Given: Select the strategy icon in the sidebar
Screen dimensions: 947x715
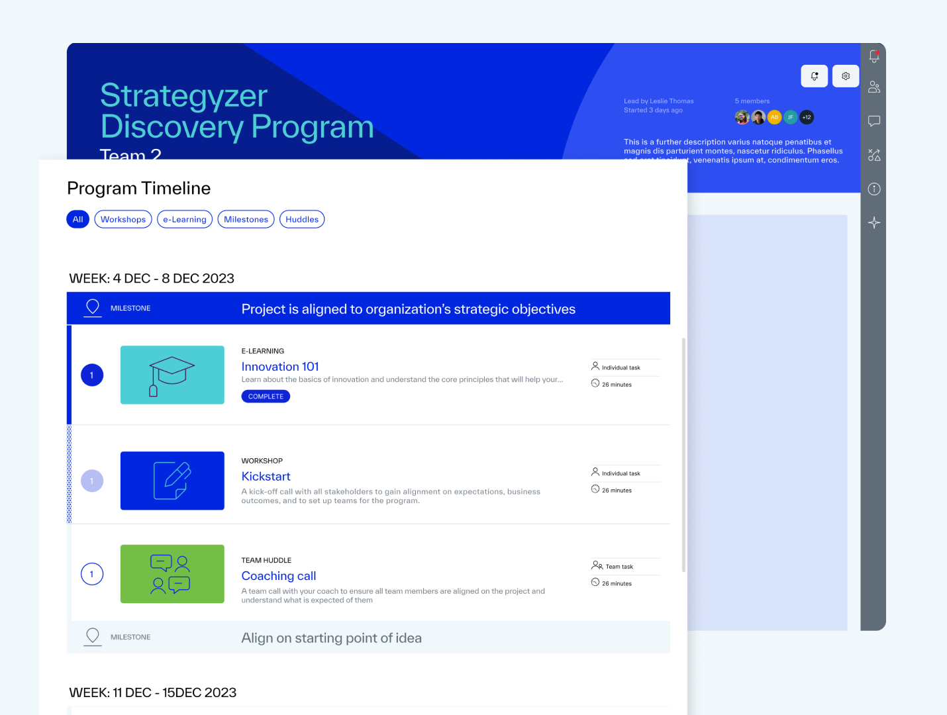Looking at the screenshot, I should (873, 154).
